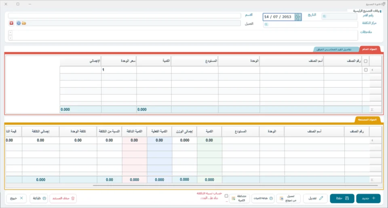This screenshot has height=208, width=388.
Task: Click the unit price cell showing 1
Action: (119, 70)
